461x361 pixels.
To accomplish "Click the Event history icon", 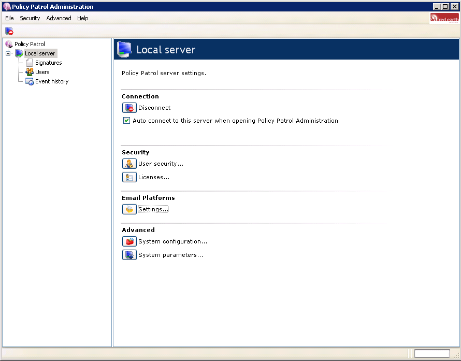I will (30, 81).
